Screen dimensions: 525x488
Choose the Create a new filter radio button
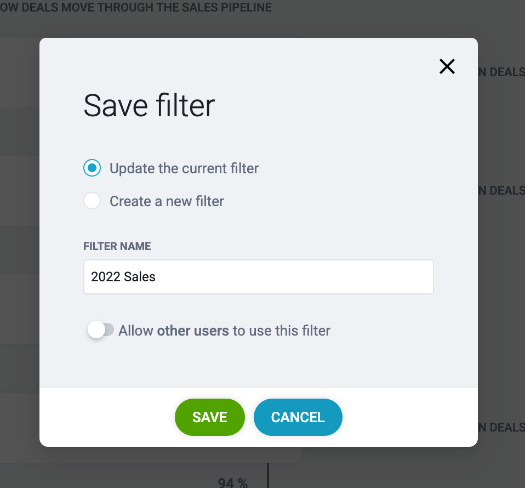click(x=92, y=201)
